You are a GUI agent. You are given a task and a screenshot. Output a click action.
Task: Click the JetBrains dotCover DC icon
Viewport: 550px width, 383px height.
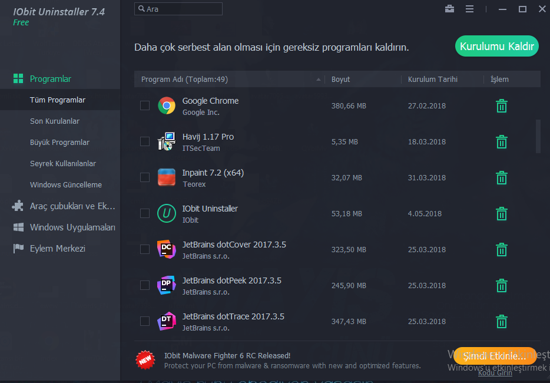[x=167, y=250]
